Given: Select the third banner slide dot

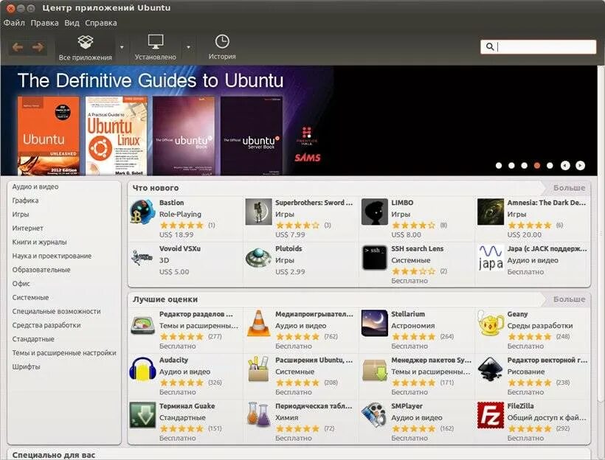Looking at the screenshot, I should point(524,165).
